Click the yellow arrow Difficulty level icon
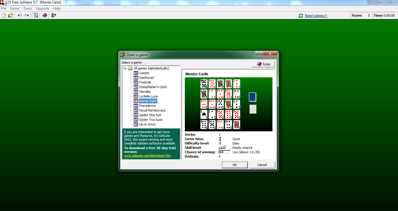This screenshot has width=398, height=211. click(x=220, y=143)
